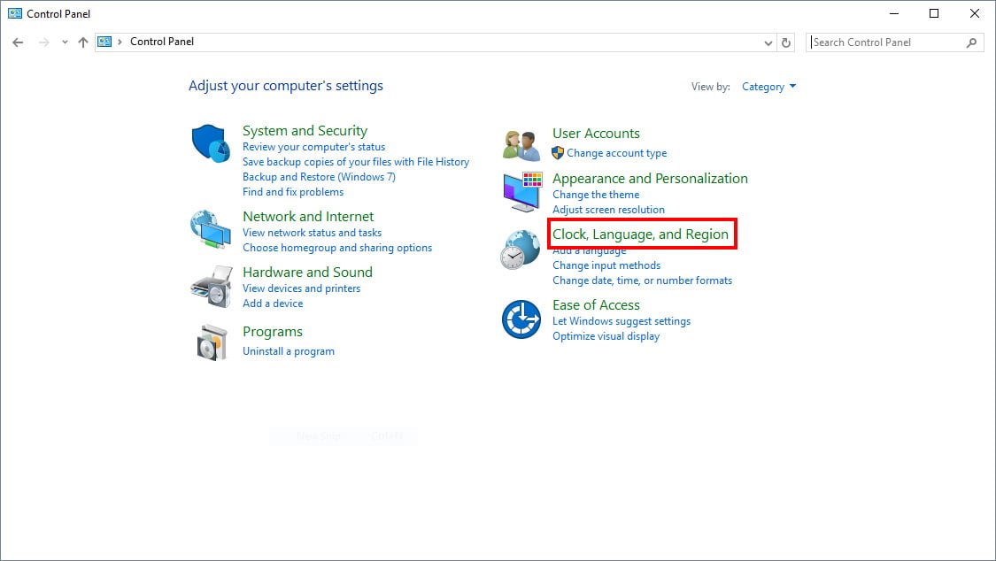Click the User Accounts people icon
The height and width of the screenshot is (561, 996).
pyautogui.click(x=521, y=144)
